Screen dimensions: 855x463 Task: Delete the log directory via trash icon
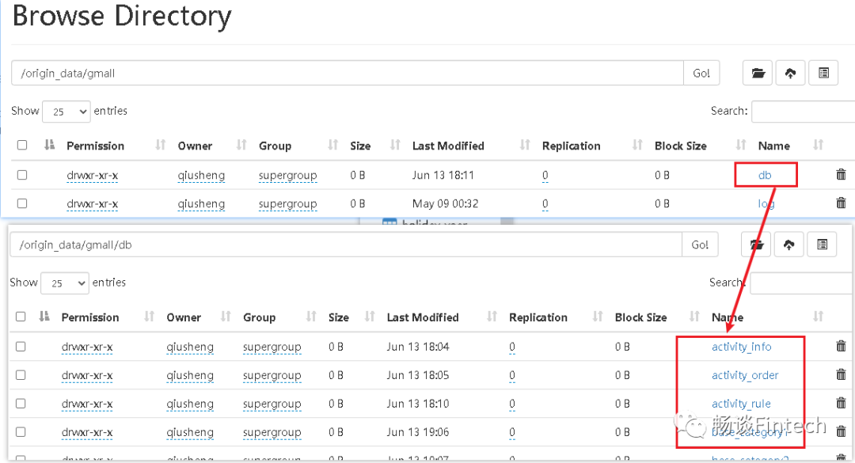pyautogui.click(x=841, y=203)
